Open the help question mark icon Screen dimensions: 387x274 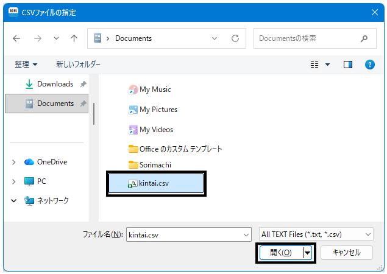click(x=369, y=65)
